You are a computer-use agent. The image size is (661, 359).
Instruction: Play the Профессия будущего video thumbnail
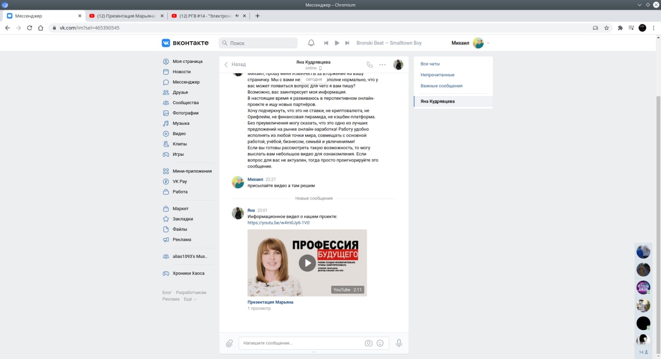click(307, 263)
